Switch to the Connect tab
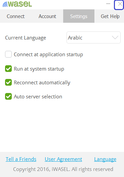The height and width of the screenshot is (177, 124). [x=16, y=16]
